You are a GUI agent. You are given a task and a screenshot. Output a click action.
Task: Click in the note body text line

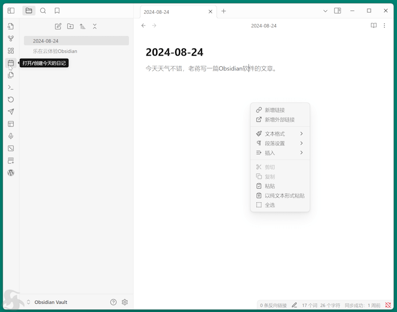pos(211,68)
